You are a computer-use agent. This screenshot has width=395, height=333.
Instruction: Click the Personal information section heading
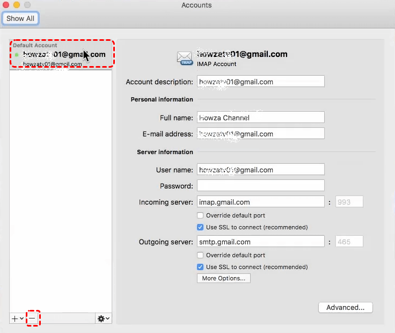click(x=162, y=99)
